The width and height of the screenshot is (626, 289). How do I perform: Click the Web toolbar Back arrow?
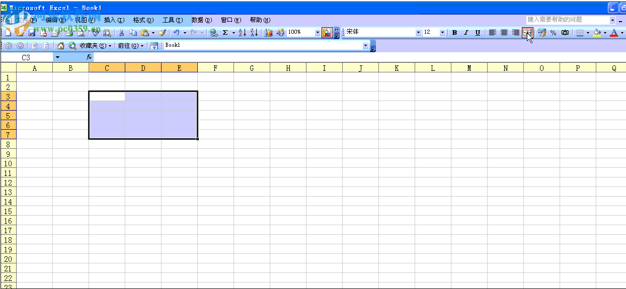click(x=9, y=46)
